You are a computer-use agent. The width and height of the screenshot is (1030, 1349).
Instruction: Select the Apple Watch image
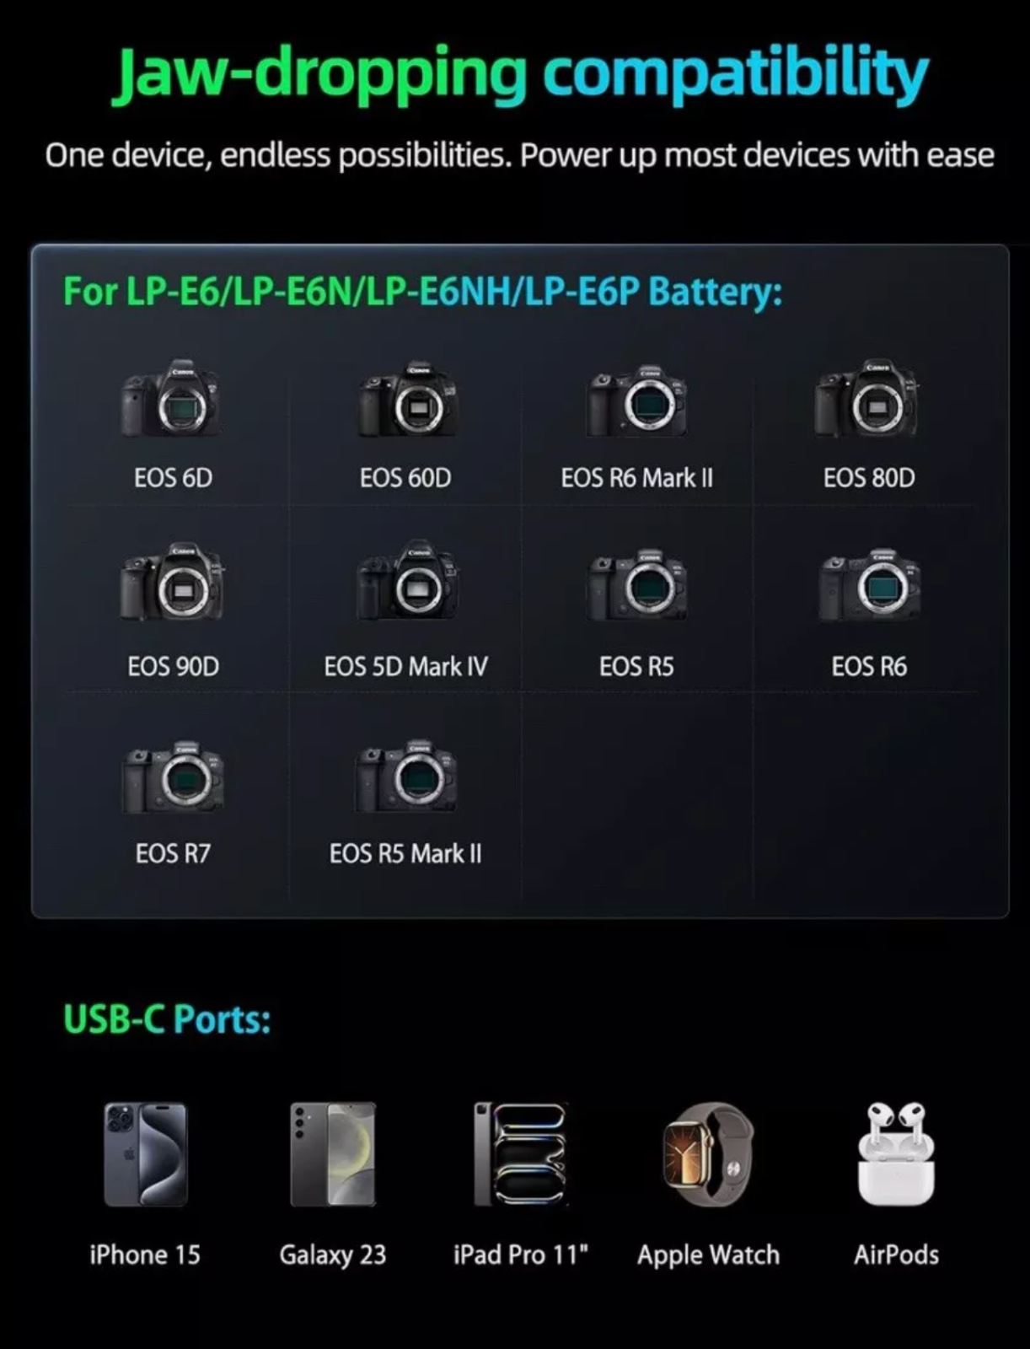click(708, 1154)
